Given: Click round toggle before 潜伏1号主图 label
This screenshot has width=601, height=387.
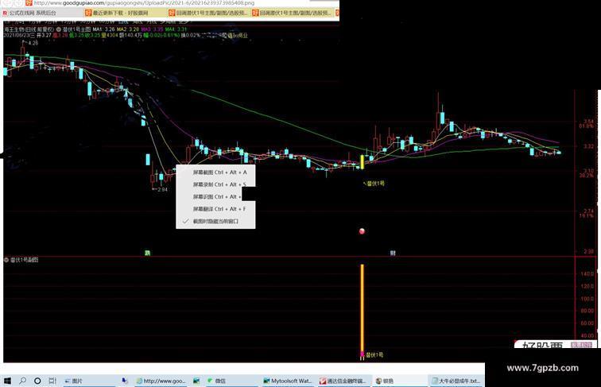Looking at the screenshot, I should [59, 29].
